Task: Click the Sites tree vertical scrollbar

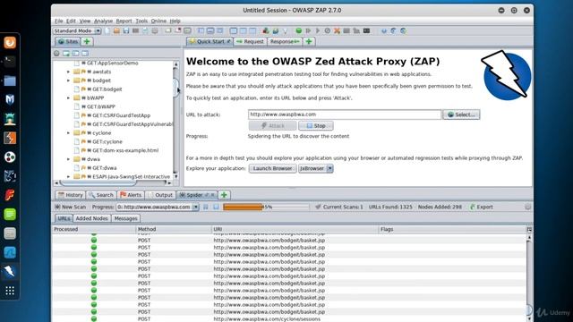Action: (176, 121)
